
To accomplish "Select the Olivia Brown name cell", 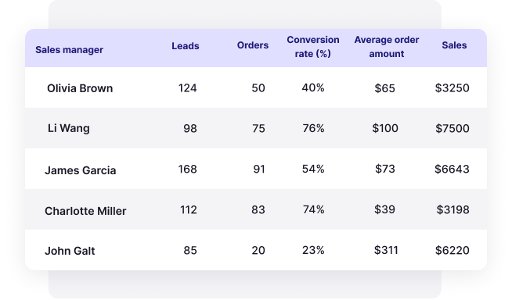I will pyautogui.click(x=80, y=88).
